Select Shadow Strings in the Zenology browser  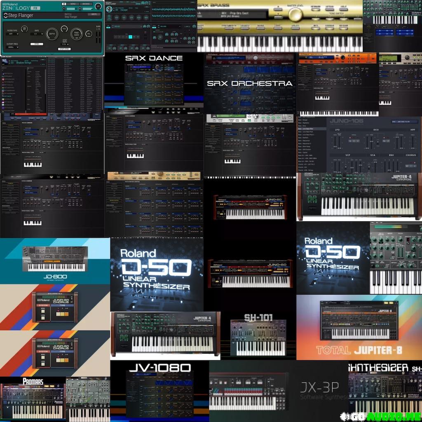click(x=23, y=63)
